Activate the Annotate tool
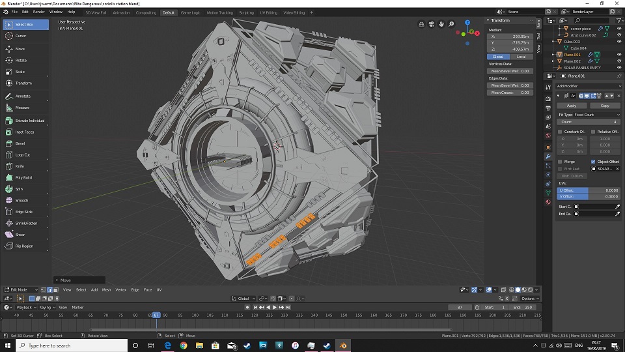The height and width of the screenshot is (352, 625). (x=26, y=96)
